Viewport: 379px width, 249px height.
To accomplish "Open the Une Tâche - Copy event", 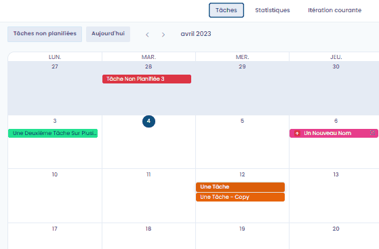I will click(240, 197).
